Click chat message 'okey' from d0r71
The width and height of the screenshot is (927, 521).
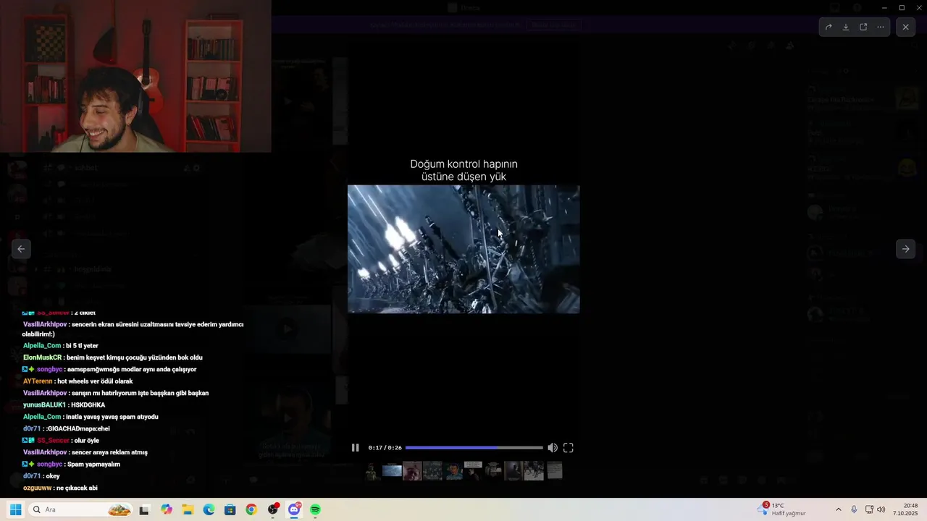[x=53, y=476]
